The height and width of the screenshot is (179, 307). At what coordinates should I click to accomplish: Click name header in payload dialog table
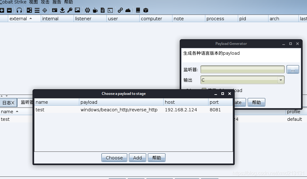pyautogui.click(x=57, y=102)
